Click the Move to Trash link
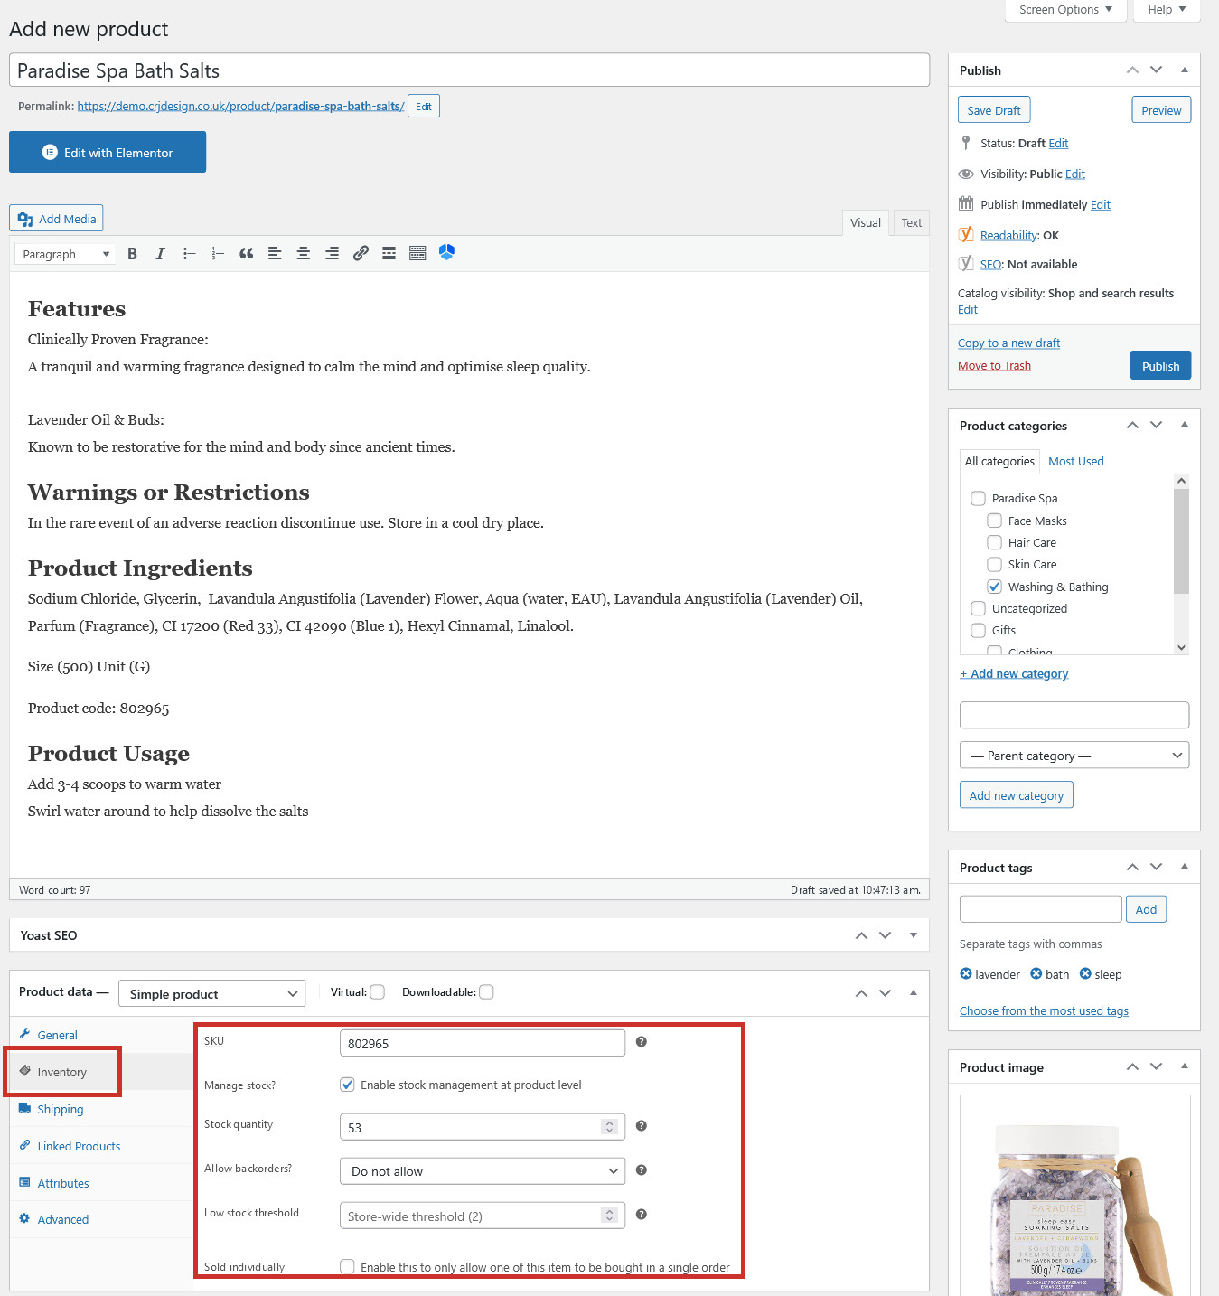1219x1296 pixels. coord(994,365)
